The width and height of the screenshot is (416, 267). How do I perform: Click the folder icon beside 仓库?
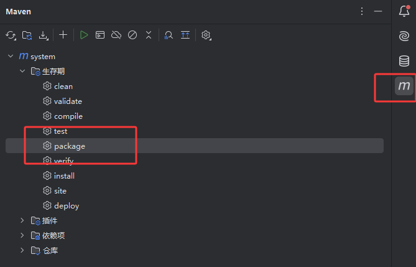coord(35,251)
